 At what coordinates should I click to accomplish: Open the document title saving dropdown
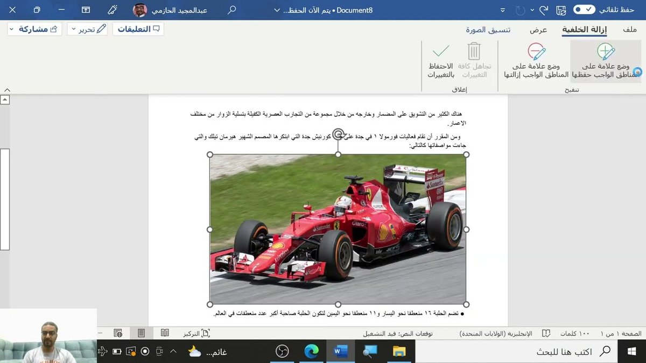point(277,10)
